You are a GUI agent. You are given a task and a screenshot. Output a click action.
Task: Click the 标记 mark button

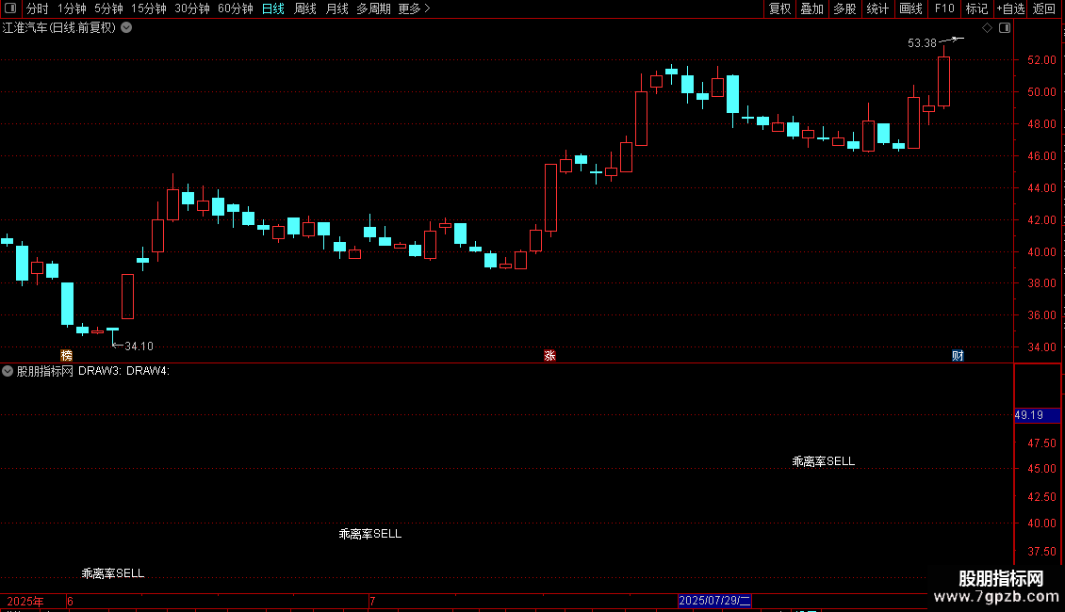pos(976,8)
